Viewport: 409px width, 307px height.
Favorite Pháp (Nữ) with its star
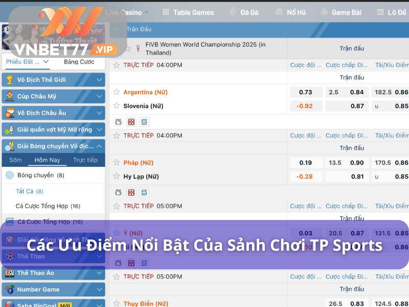pos(117,162)
